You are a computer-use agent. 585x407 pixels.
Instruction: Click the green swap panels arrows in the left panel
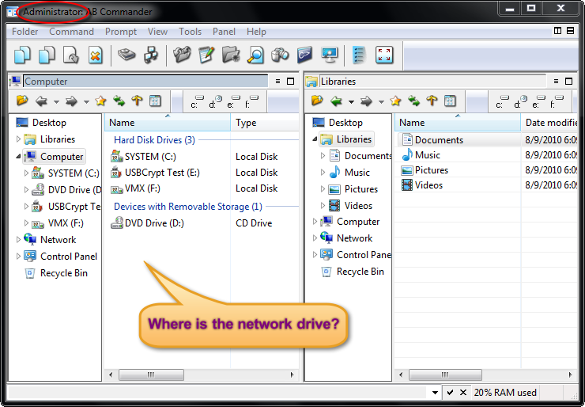119,101
